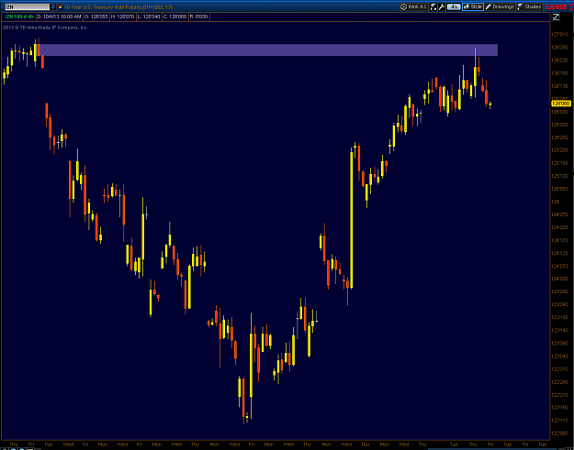Open the Style menu

click(473, 7)
